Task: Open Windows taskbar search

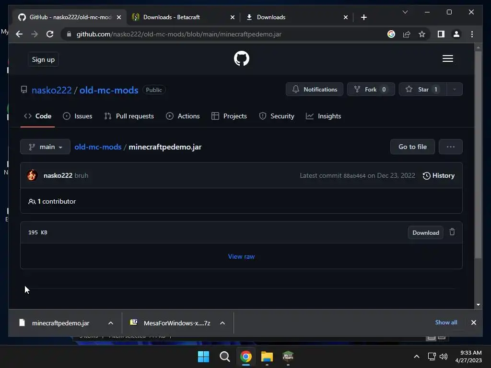Action: click(x=224, y=356)
